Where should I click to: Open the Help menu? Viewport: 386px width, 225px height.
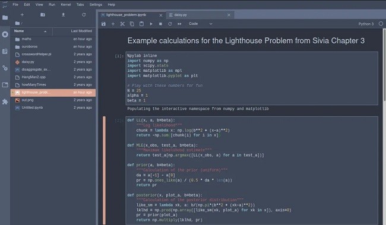pos(111,4)
